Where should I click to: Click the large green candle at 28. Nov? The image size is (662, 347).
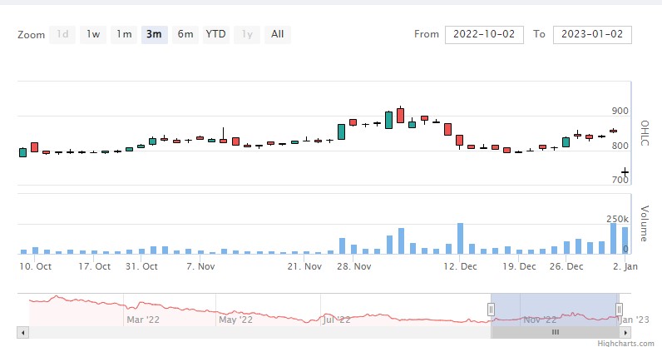pyautogui.click(x=341, y=131)
